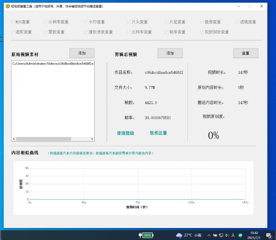Toggle the 片尾查重 checkbox
This screenshot has width=276, height=240.
click(x=167, y=22)
